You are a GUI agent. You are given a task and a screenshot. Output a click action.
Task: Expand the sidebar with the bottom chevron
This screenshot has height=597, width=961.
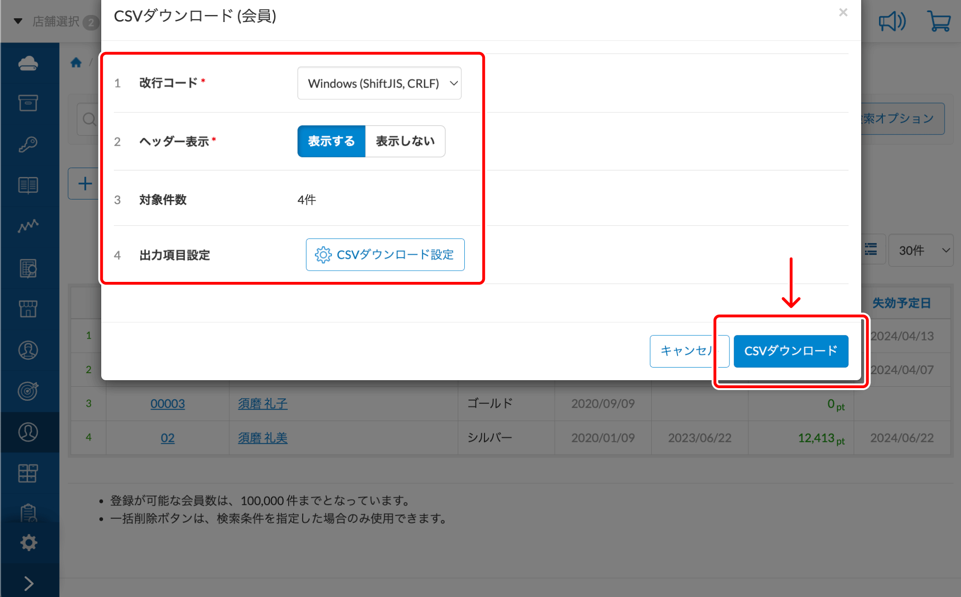[x=28, y=583]
